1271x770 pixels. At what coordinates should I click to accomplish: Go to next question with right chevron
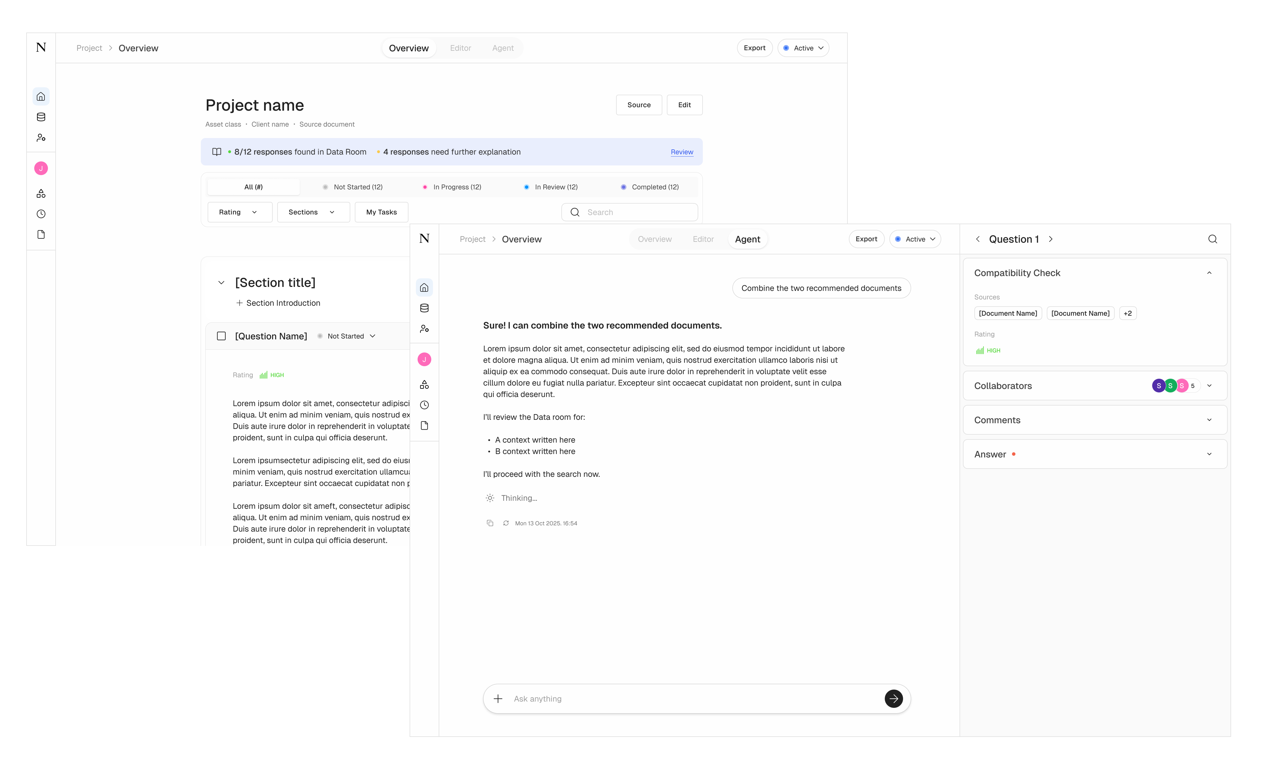(1050, 239)
